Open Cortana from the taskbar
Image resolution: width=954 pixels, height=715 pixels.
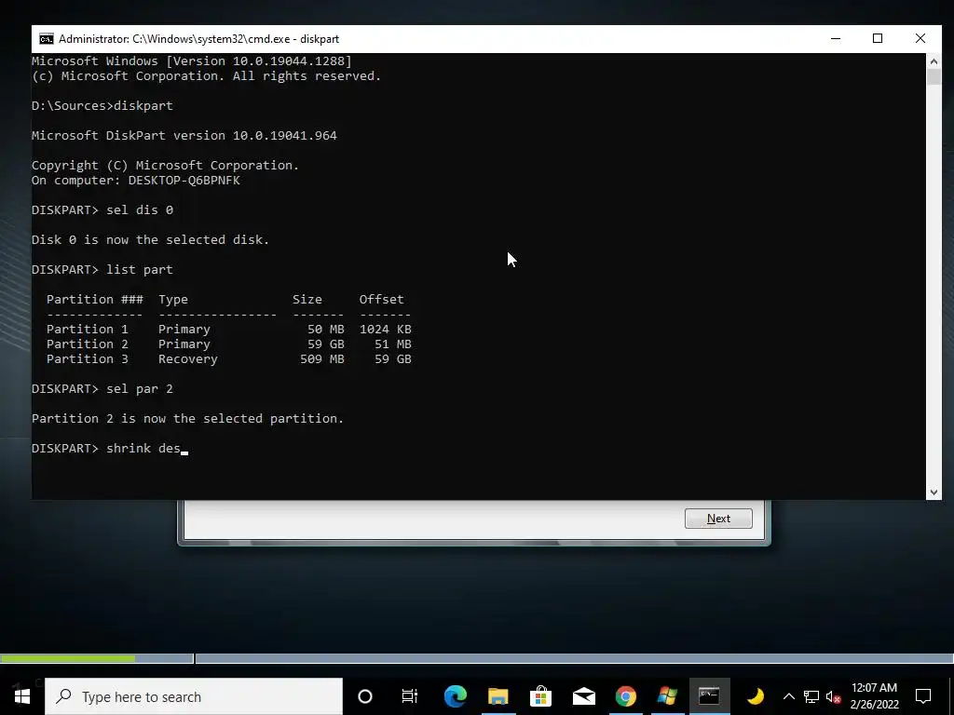tap(365, 696)
